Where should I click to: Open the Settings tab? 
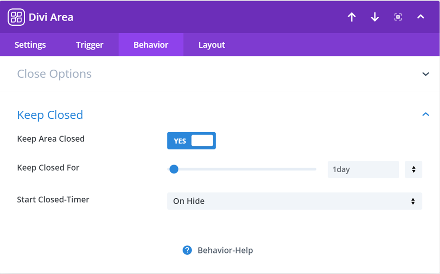(x=30, y=45)
